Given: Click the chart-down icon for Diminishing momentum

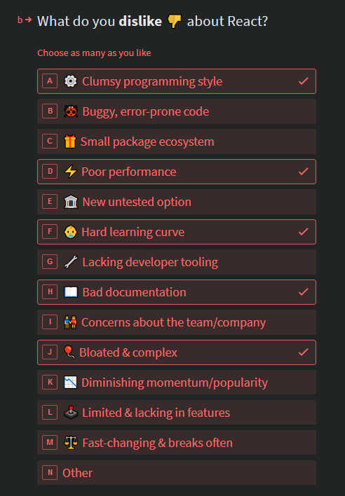Looking at the screenshot, I should pyautogui.click(x=70, y=382).
